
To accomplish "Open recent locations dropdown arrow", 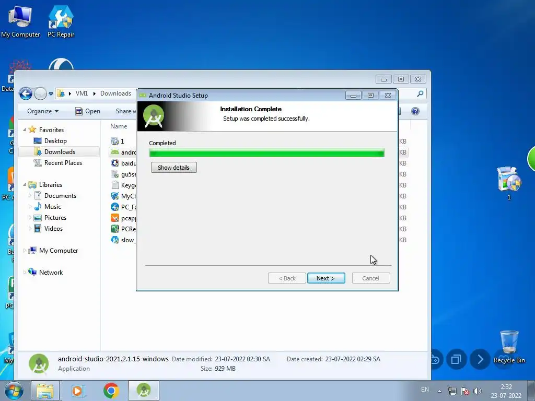I will 51,94.
